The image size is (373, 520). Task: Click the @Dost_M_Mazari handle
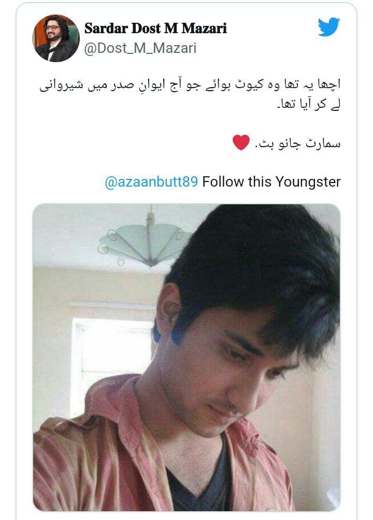[x=140, y=48]
